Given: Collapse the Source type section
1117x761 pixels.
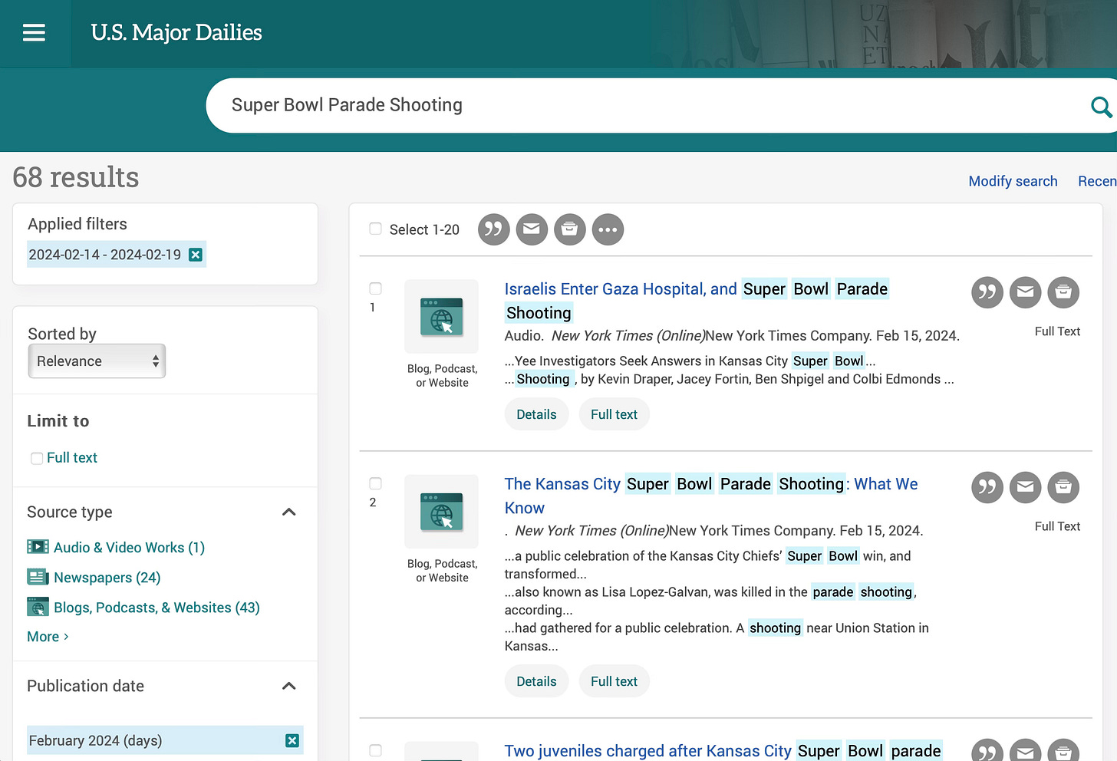Looking at the screenshot, I should coord(288,512).
